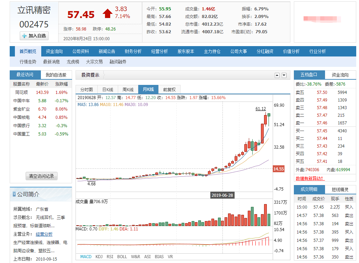Select the BOLL indicator
This screenshot has height=263, width=359.
[x=122, y=257]
